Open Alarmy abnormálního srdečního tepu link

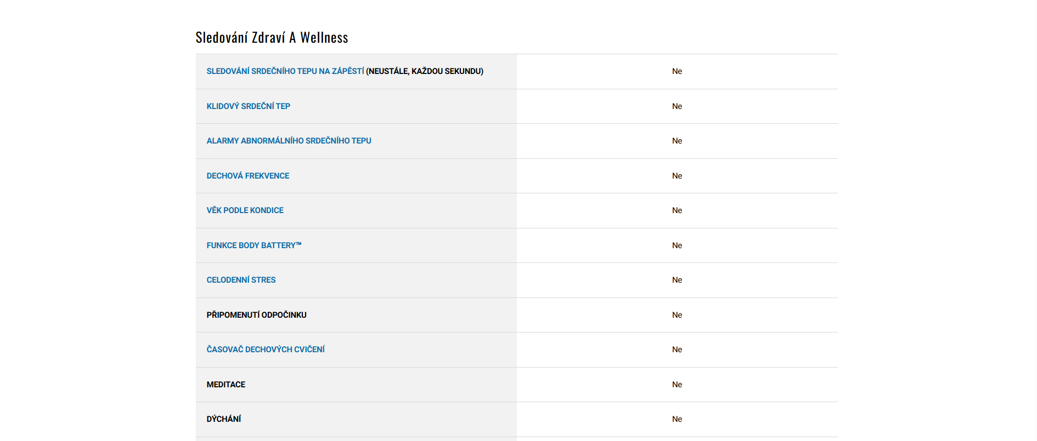[289, 141]
